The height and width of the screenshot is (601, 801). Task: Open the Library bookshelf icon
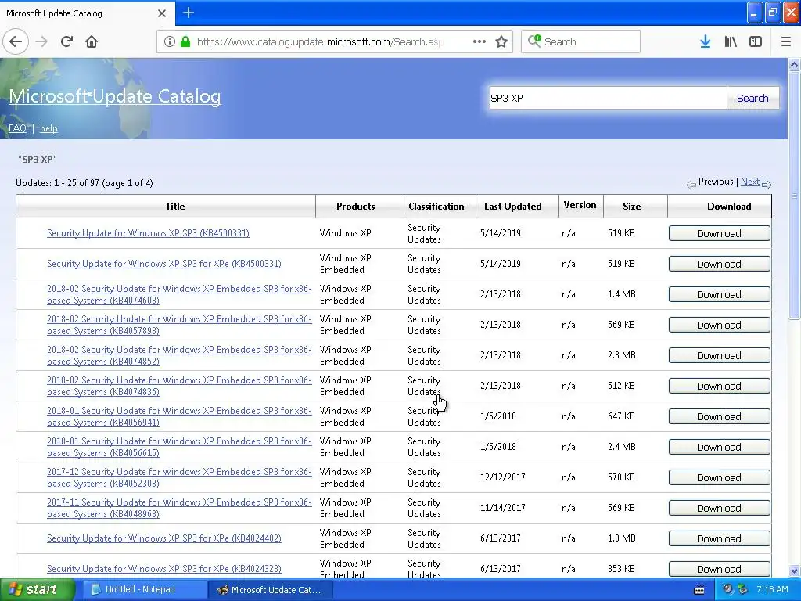tap(731, 41)
